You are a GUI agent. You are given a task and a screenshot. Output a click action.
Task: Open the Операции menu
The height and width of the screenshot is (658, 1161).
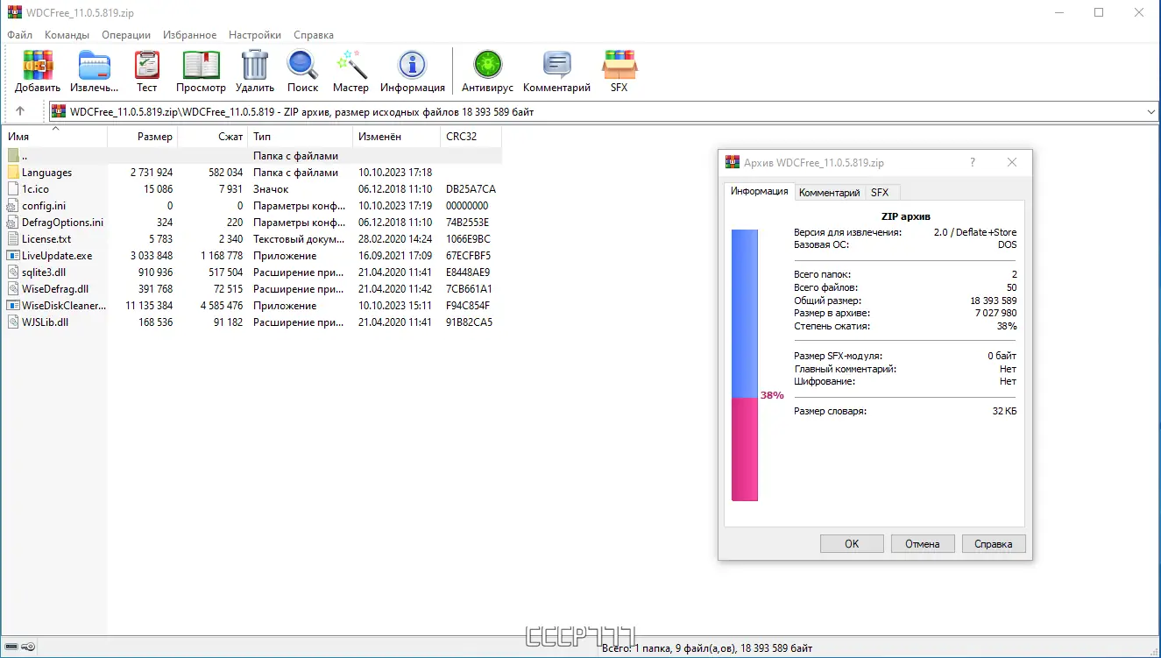click(x=126, y=35)
